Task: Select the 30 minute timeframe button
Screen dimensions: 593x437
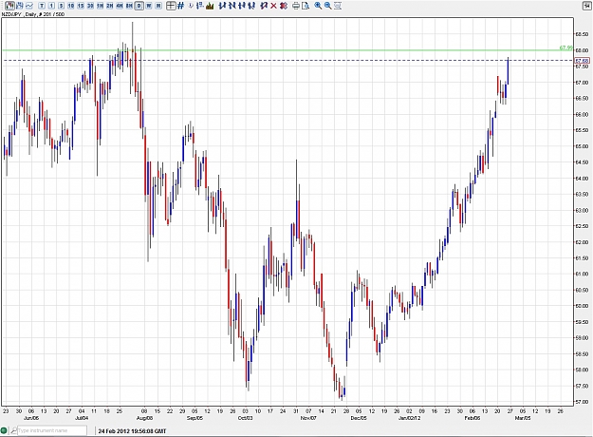Action: pyautogui.click(x=90, y=6)
